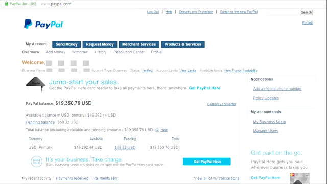327x184 pixels.
Task: Click Get PayPal Here sidebar link
Action: click(266, 178)
